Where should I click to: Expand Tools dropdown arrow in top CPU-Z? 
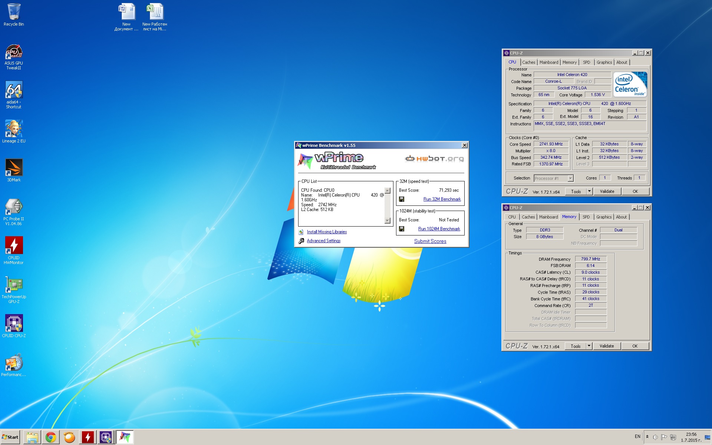coord(589,191)
